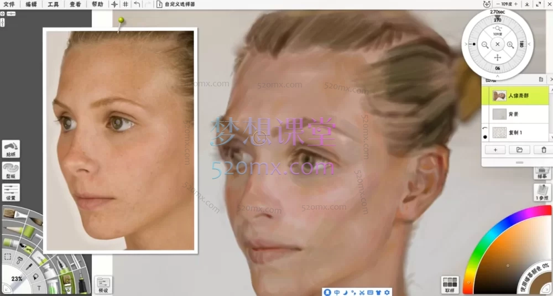The height and width of the screenshot is (296, 553).
Task: Click the right arrow on the rotation wheel
Action: click(x=529, y=44)
